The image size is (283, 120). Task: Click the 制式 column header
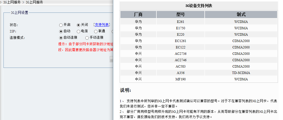tap(241, 15)
